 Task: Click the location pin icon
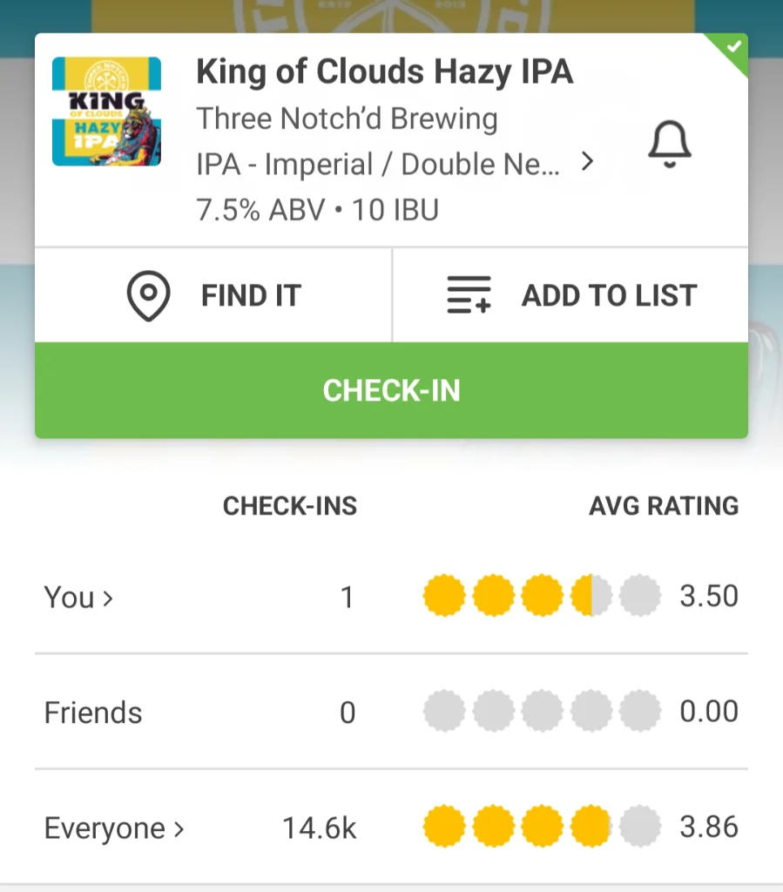(x=148, y=296)
